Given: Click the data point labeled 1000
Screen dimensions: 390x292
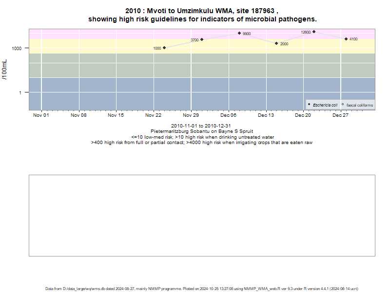Looking at the screenshot, I should point(164,48).
